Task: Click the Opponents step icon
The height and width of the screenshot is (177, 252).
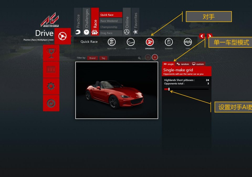Action: tap(150, 42)
